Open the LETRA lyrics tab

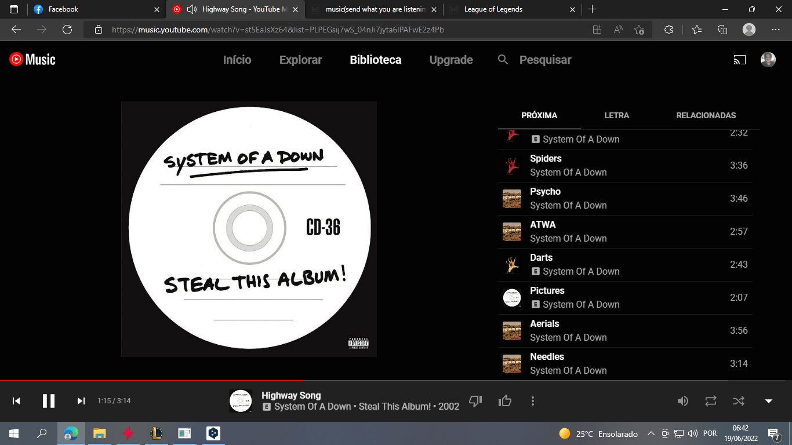(617, 115)
